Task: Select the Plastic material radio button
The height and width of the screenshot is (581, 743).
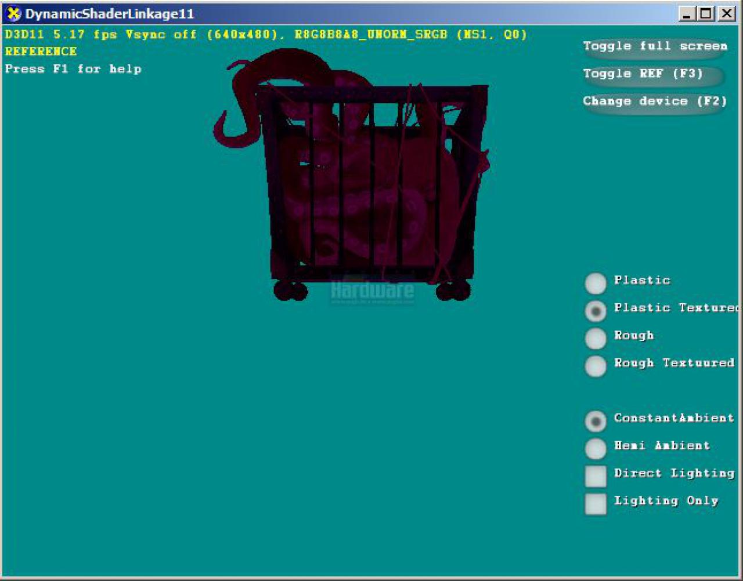Action: click(596, 284)
